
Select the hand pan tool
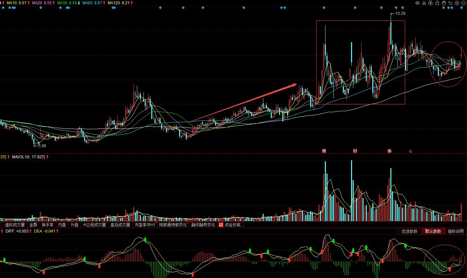pyautogui.click(x=444, y=3)
